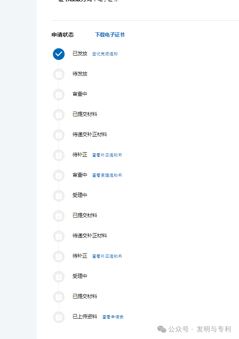Click the circle icon beside first 待补正
The image size is (239, 339).
pos(58,155)
